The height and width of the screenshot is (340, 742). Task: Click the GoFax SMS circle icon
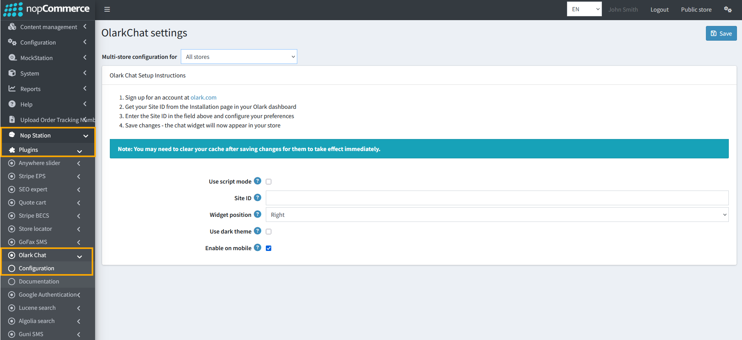click(12, 242)
